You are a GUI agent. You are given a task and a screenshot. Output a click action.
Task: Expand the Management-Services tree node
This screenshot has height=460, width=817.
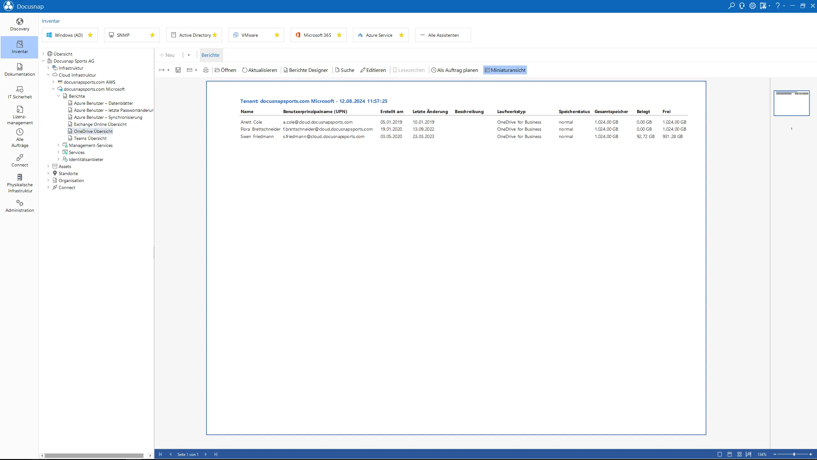pyautogui.click(x=58, y=145)
